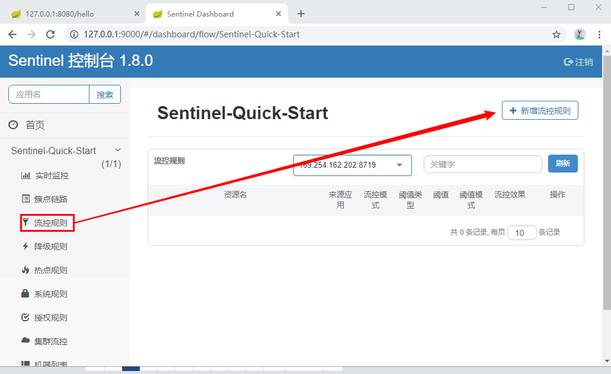The image size is (611, 374).
Task: Focus the 应用名 app name search field
Action: pyautogui.click(x=49, y=94)
